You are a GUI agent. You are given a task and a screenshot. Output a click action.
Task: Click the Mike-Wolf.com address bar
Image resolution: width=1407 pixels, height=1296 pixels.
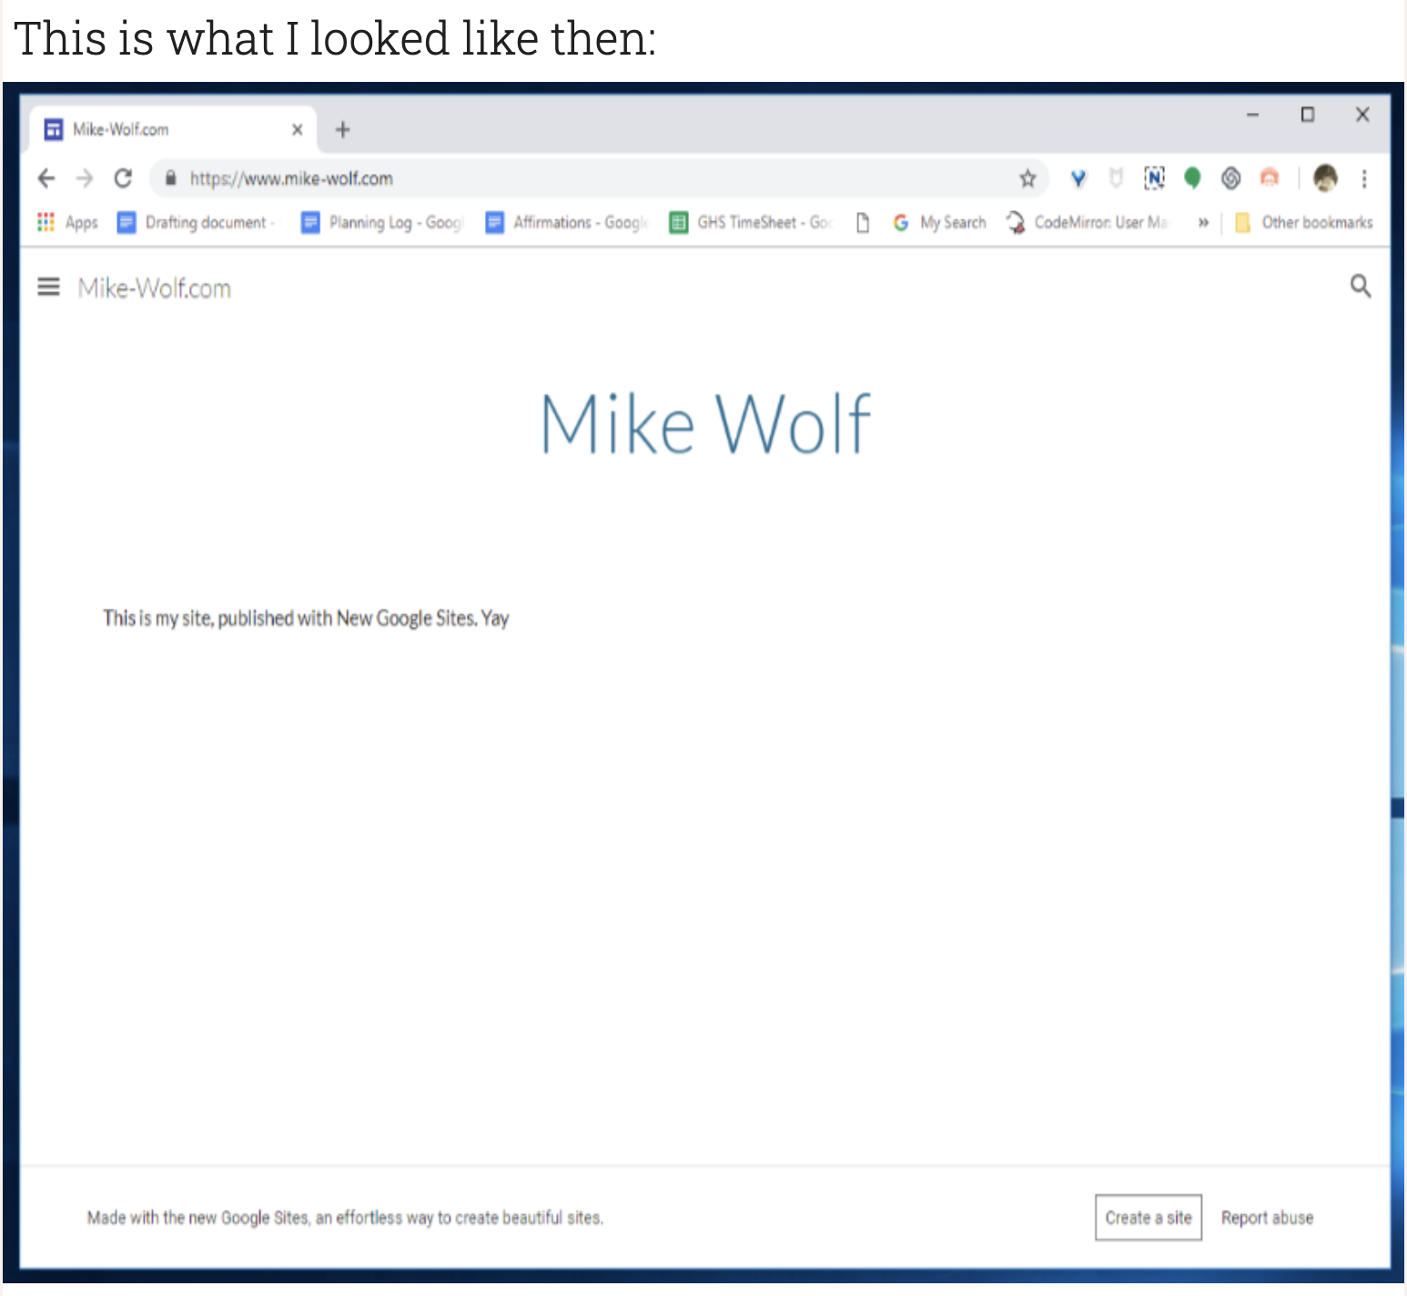[x=546, y=178]
